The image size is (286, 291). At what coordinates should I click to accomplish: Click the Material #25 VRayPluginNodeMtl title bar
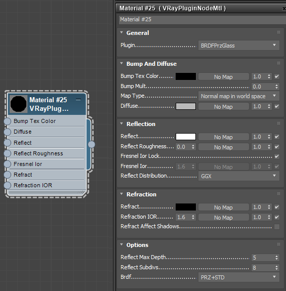pos(201,9)
